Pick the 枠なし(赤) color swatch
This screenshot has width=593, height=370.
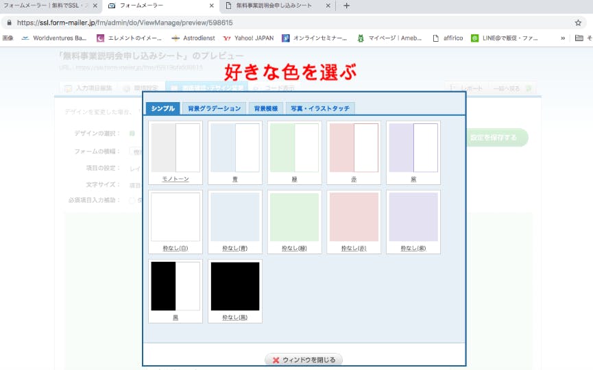(x=354, y=217)
